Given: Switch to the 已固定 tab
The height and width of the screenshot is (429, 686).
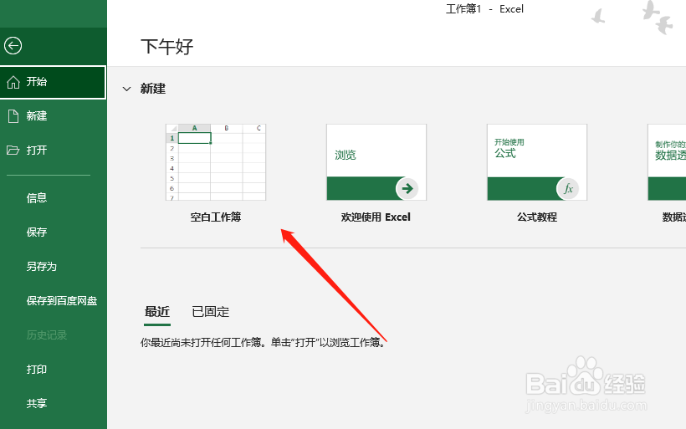Looking at the screenshot, I should point(211,312).
